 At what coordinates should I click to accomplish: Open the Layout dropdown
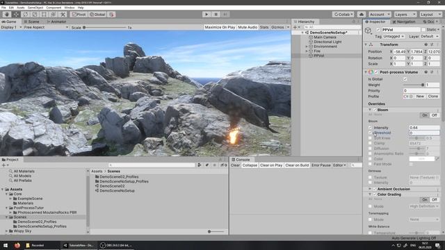click(x=430, y=15)
